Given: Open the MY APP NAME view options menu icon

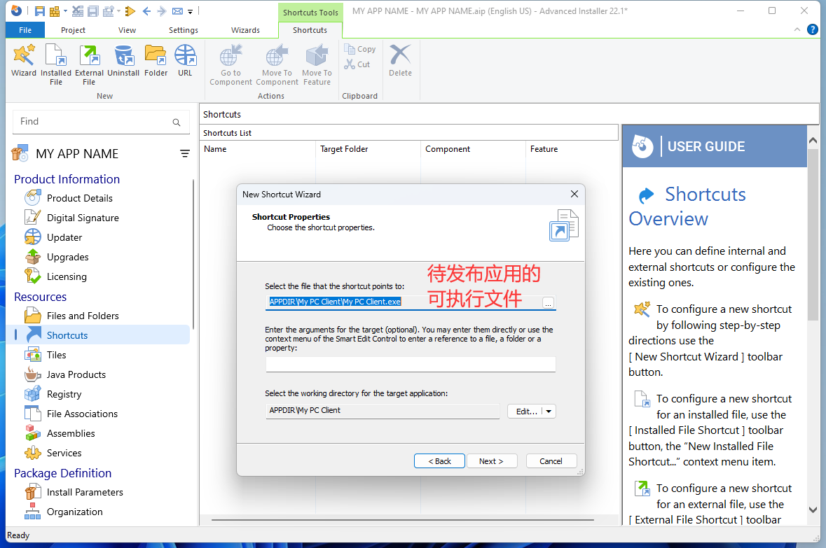Looking at the screenshot, I should [185, 154].
